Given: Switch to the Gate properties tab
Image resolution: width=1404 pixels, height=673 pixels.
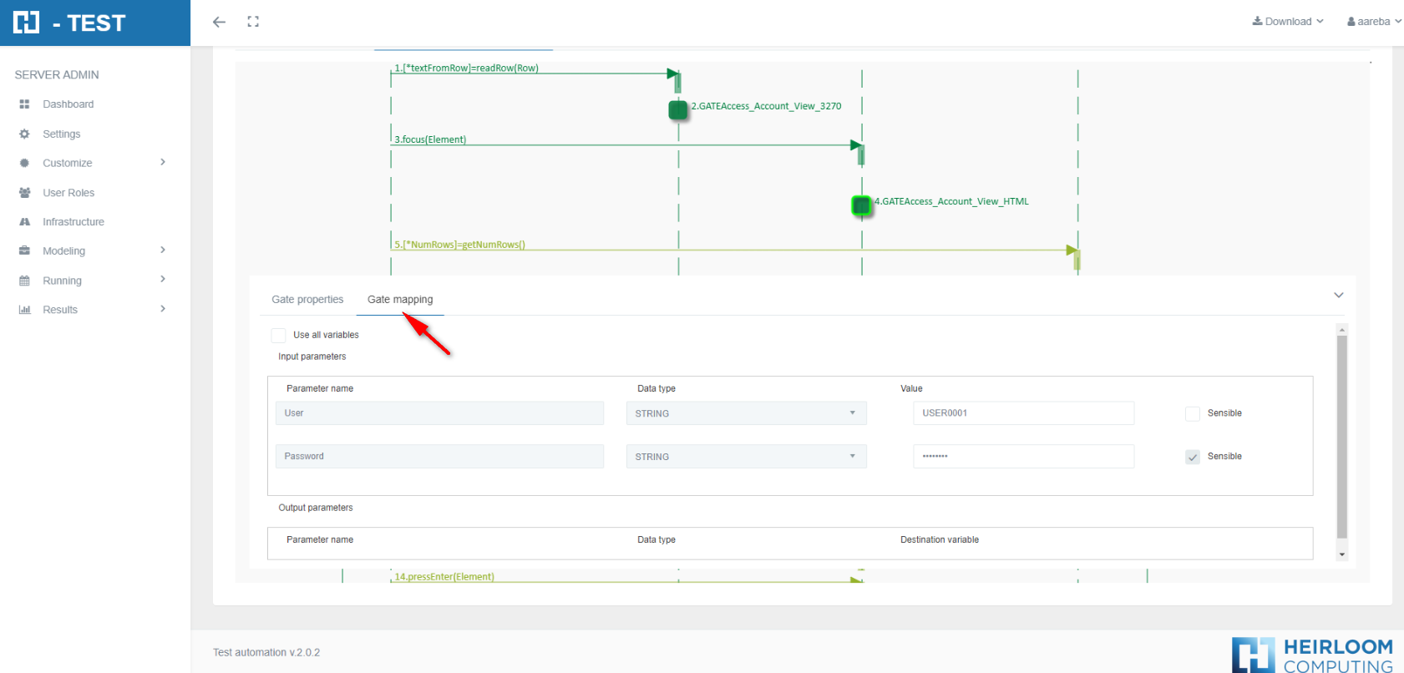Looking at the screenshot, I should (x=307, y=300).
